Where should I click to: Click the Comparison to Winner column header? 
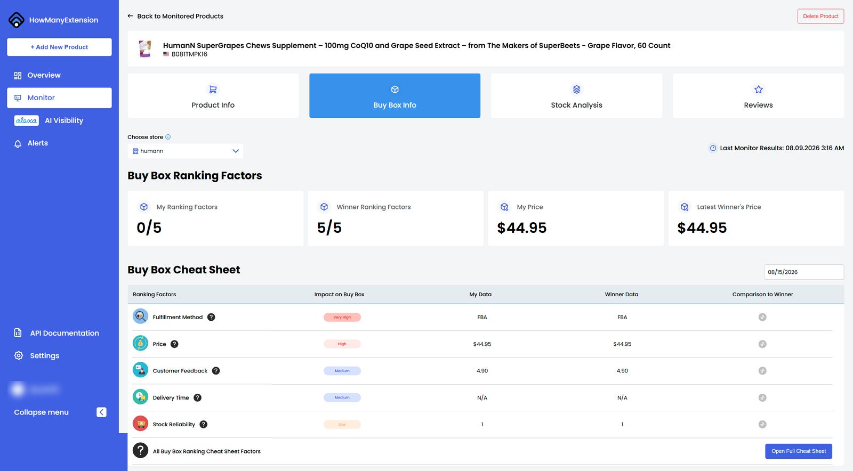point(762,294)
